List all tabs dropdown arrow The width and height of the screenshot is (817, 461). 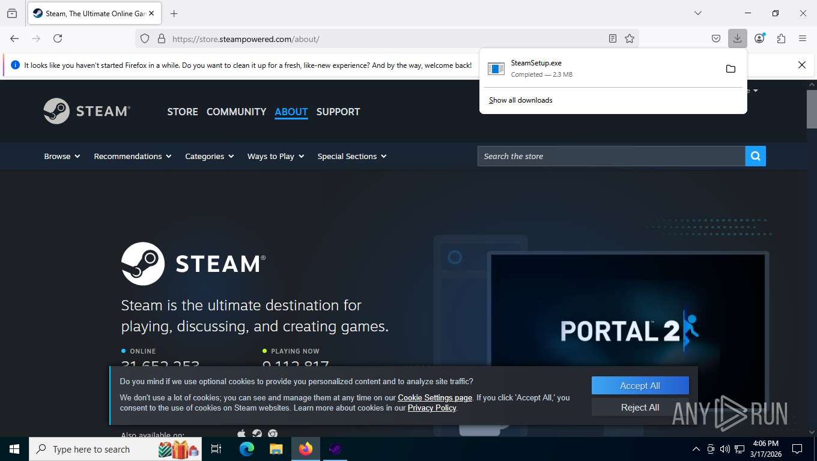tap(697, 13)
